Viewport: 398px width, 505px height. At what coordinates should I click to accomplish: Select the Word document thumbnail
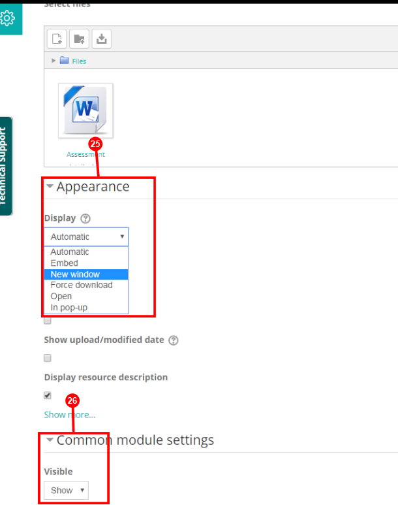pos(85,110)
